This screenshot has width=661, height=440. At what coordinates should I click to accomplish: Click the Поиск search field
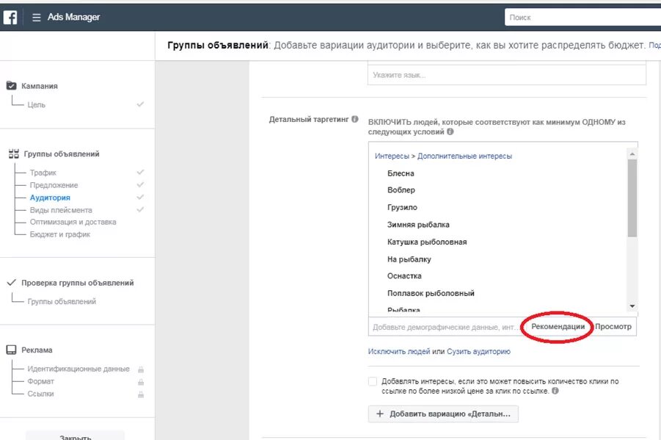(x=580, y=18)
